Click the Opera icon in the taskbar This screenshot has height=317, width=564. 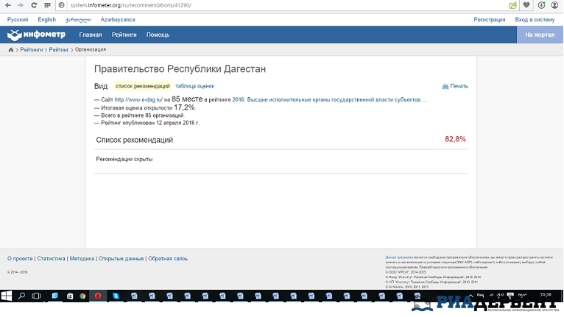(98, 296)
